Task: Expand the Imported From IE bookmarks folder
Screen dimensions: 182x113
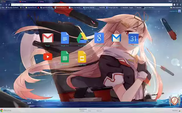Action: pos(31,8)
